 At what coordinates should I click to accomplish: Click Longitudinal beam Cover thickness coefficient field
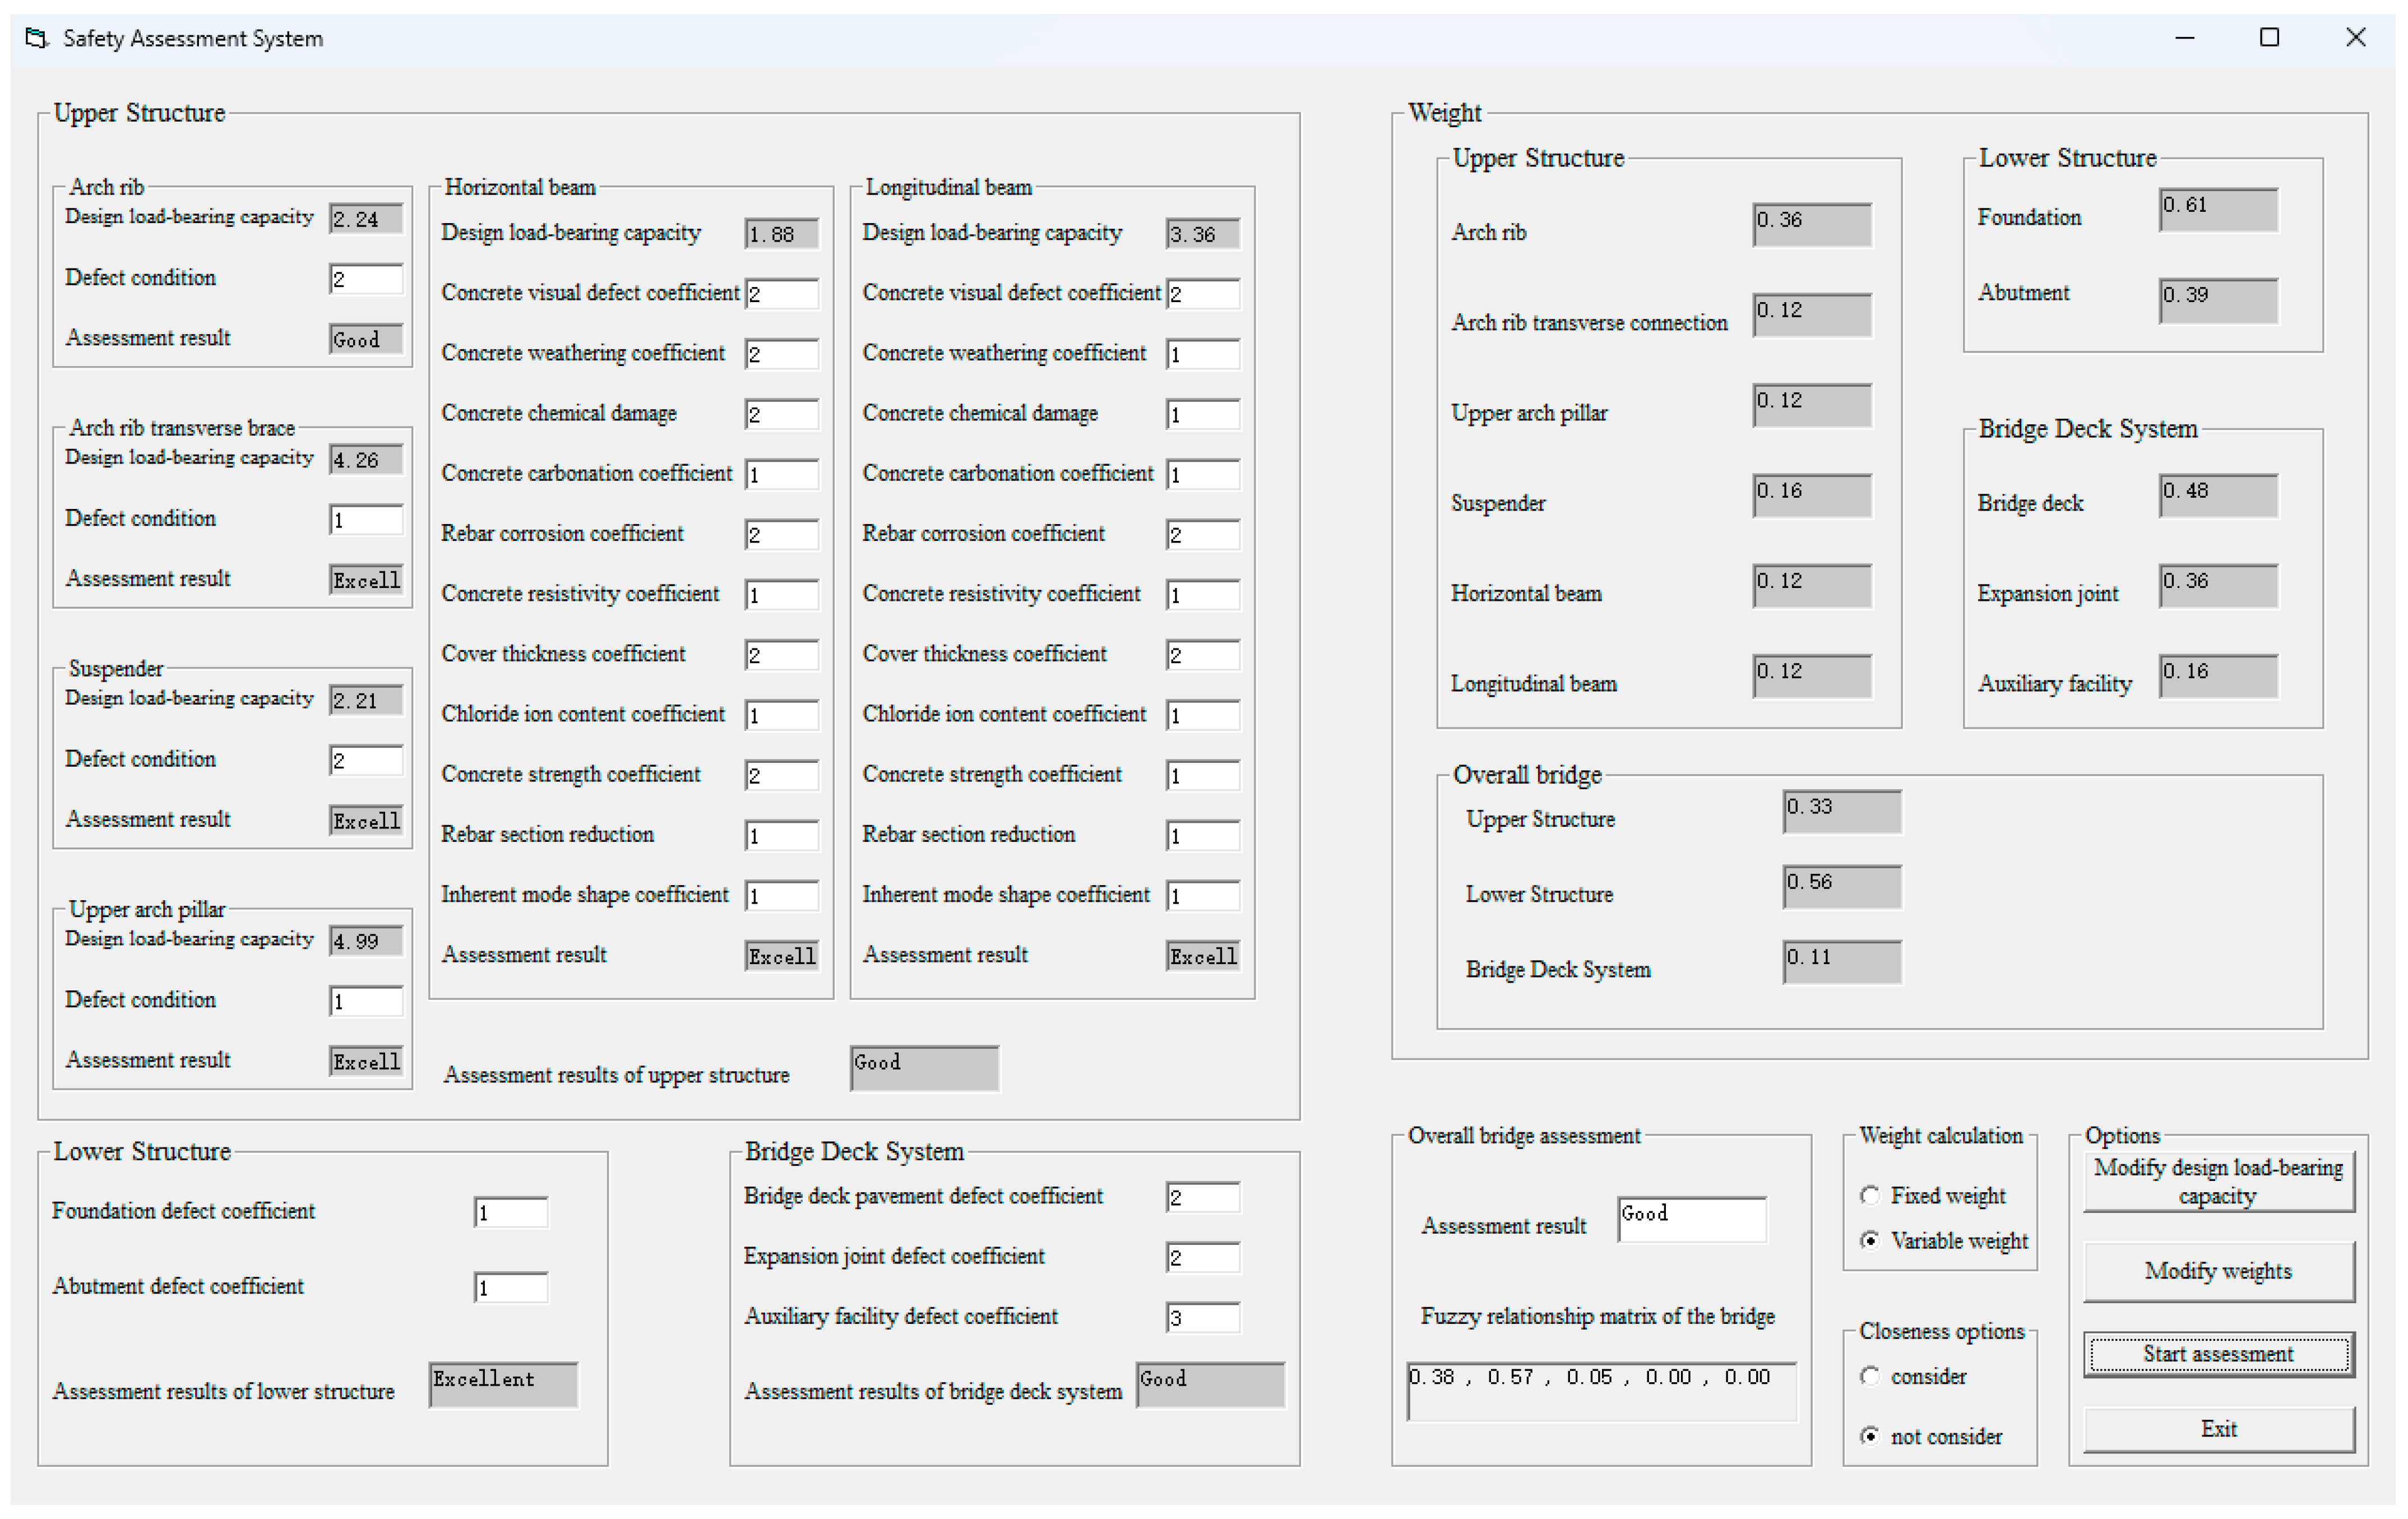1203,655
